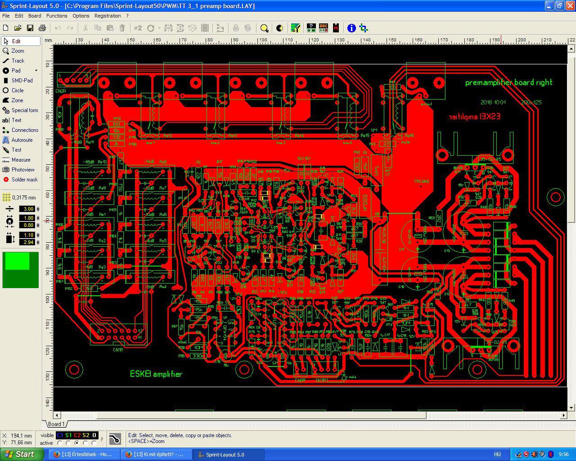Set O layer as active

click(x=94, y=443)
